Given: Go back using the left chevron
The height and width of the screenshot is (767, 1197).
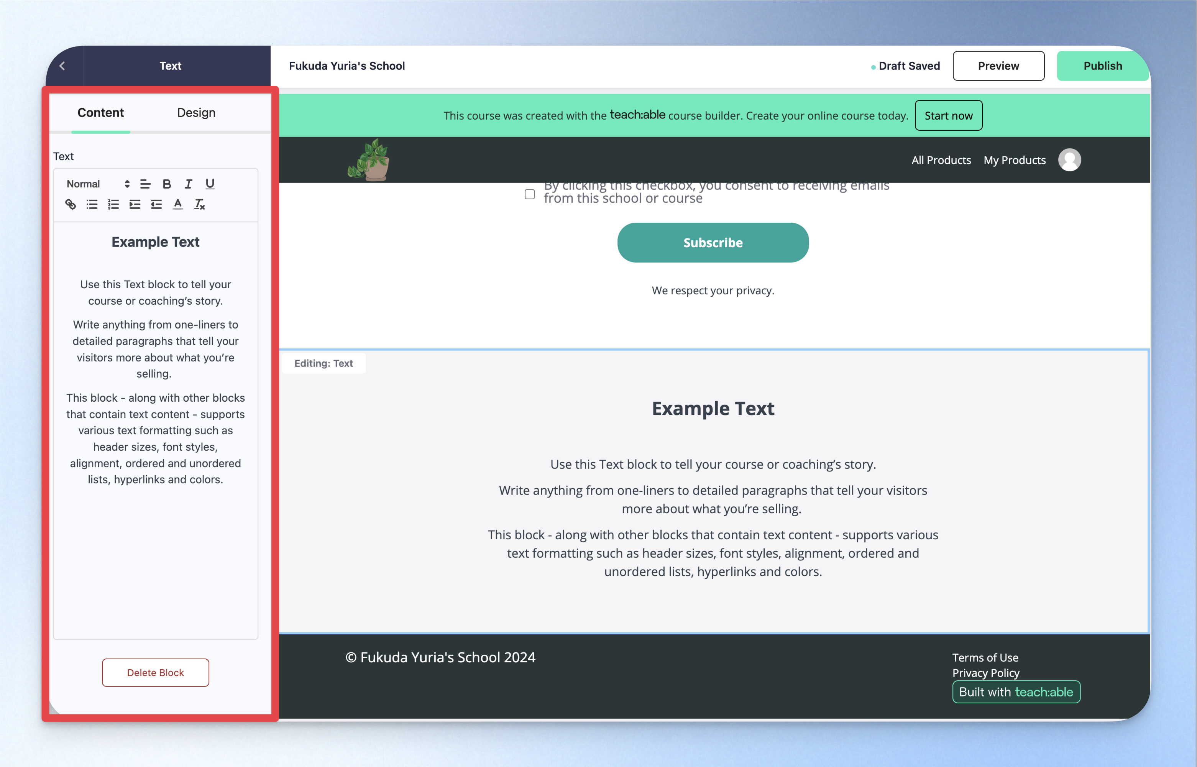Looking at the screenshot, I should 62,66.
